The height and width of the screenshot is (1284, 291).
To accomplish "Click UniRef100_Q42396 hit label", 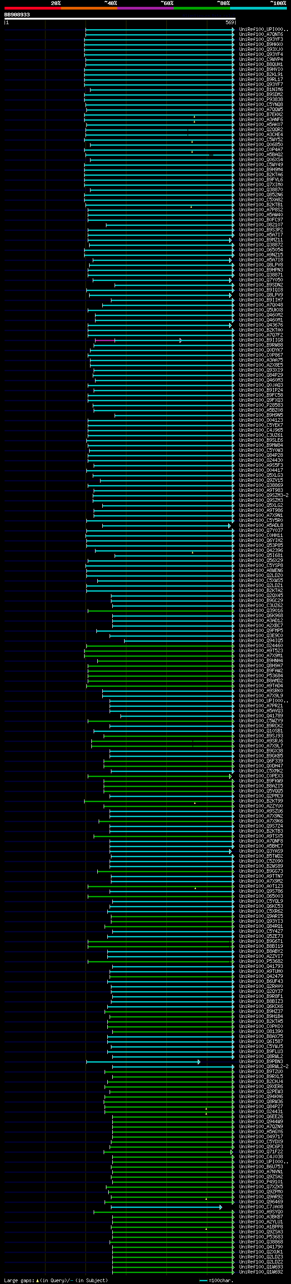I will 261,550.
